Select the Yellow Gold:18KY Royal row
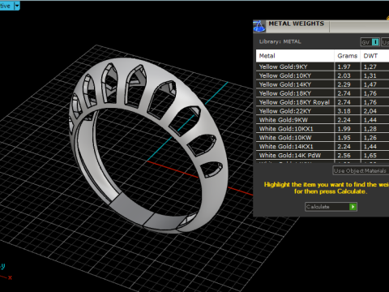 (x=323, y=102)
